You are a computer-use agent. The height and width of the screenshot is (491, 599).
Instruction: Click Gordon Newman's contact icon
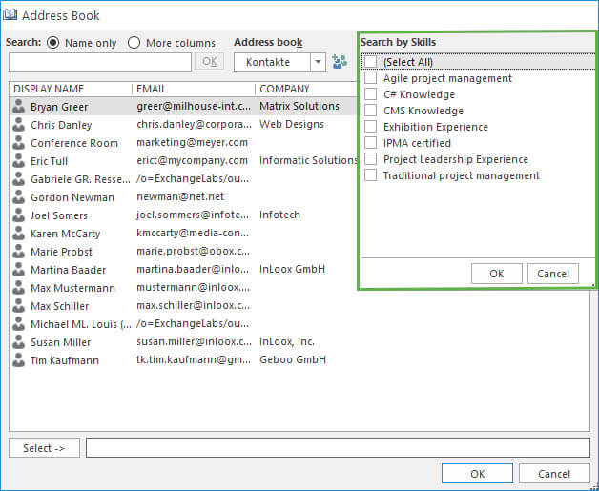18,197
